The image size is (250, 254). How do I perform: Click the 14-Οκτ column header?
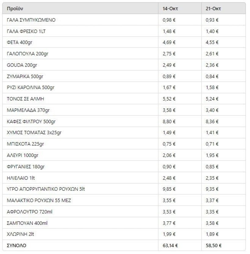click(170, 9)
